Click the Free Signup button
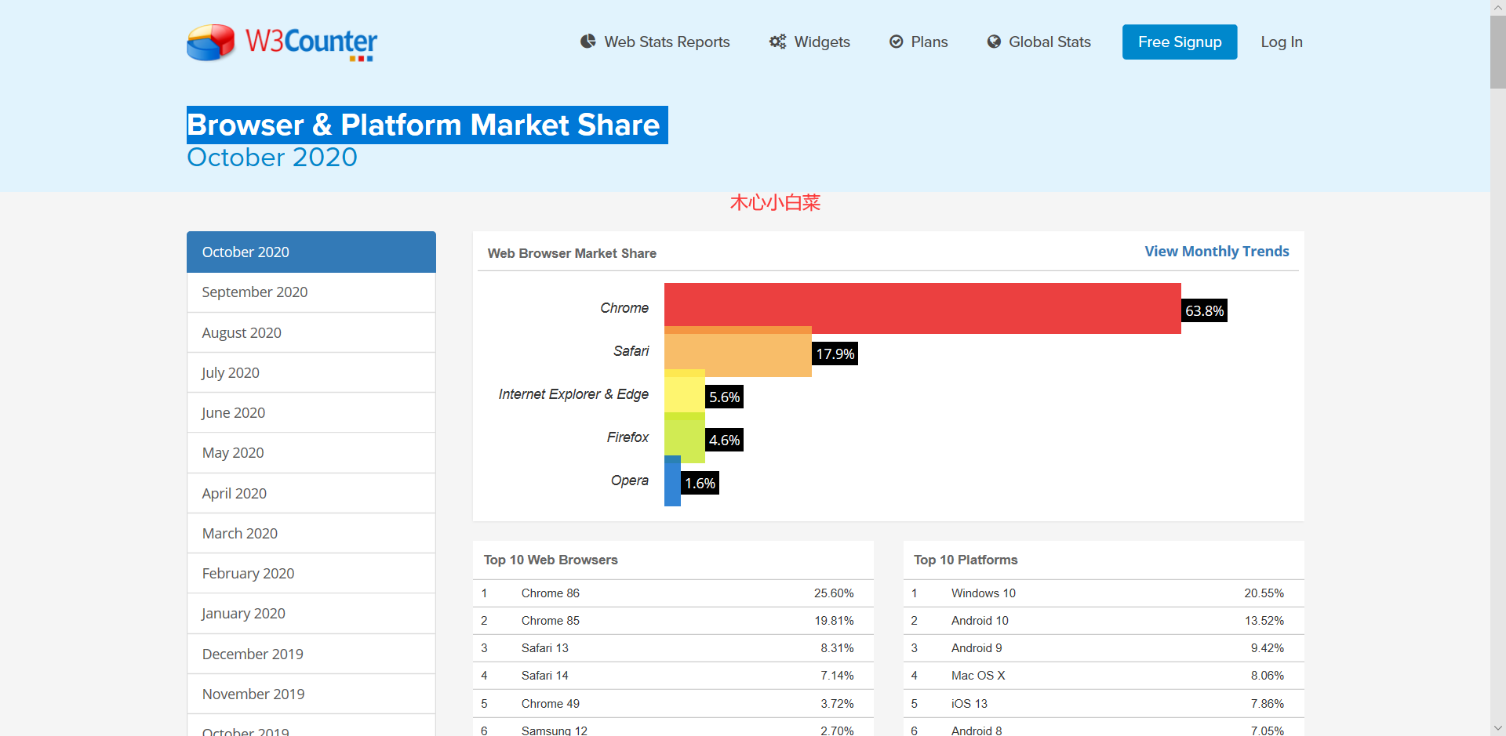Viewport: 1506px width, 736px height. click(1180, 42)
